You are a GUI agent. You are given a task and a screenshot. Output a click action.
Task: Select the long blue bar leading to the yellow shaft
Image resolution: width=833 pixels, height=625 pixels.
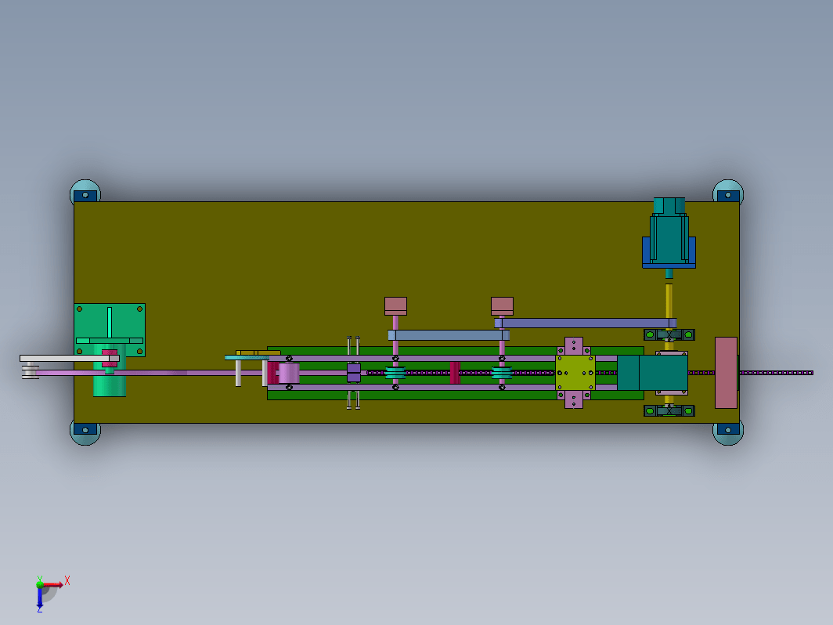pos(586,323)
